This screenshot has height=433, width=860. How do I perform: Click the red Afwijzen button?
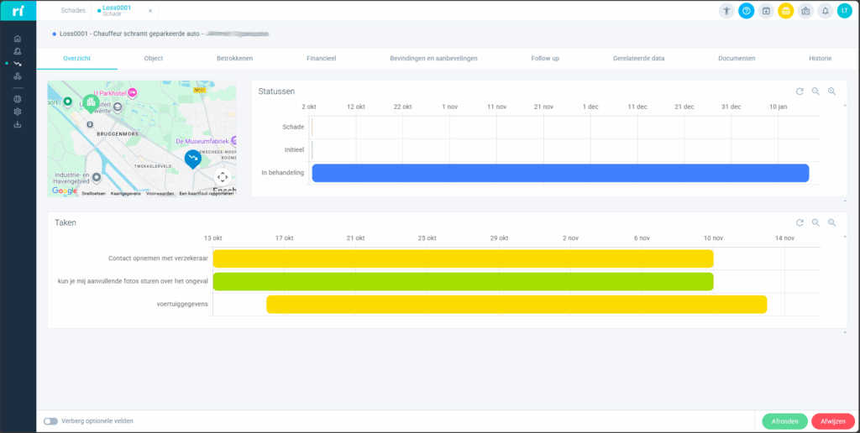833,421
